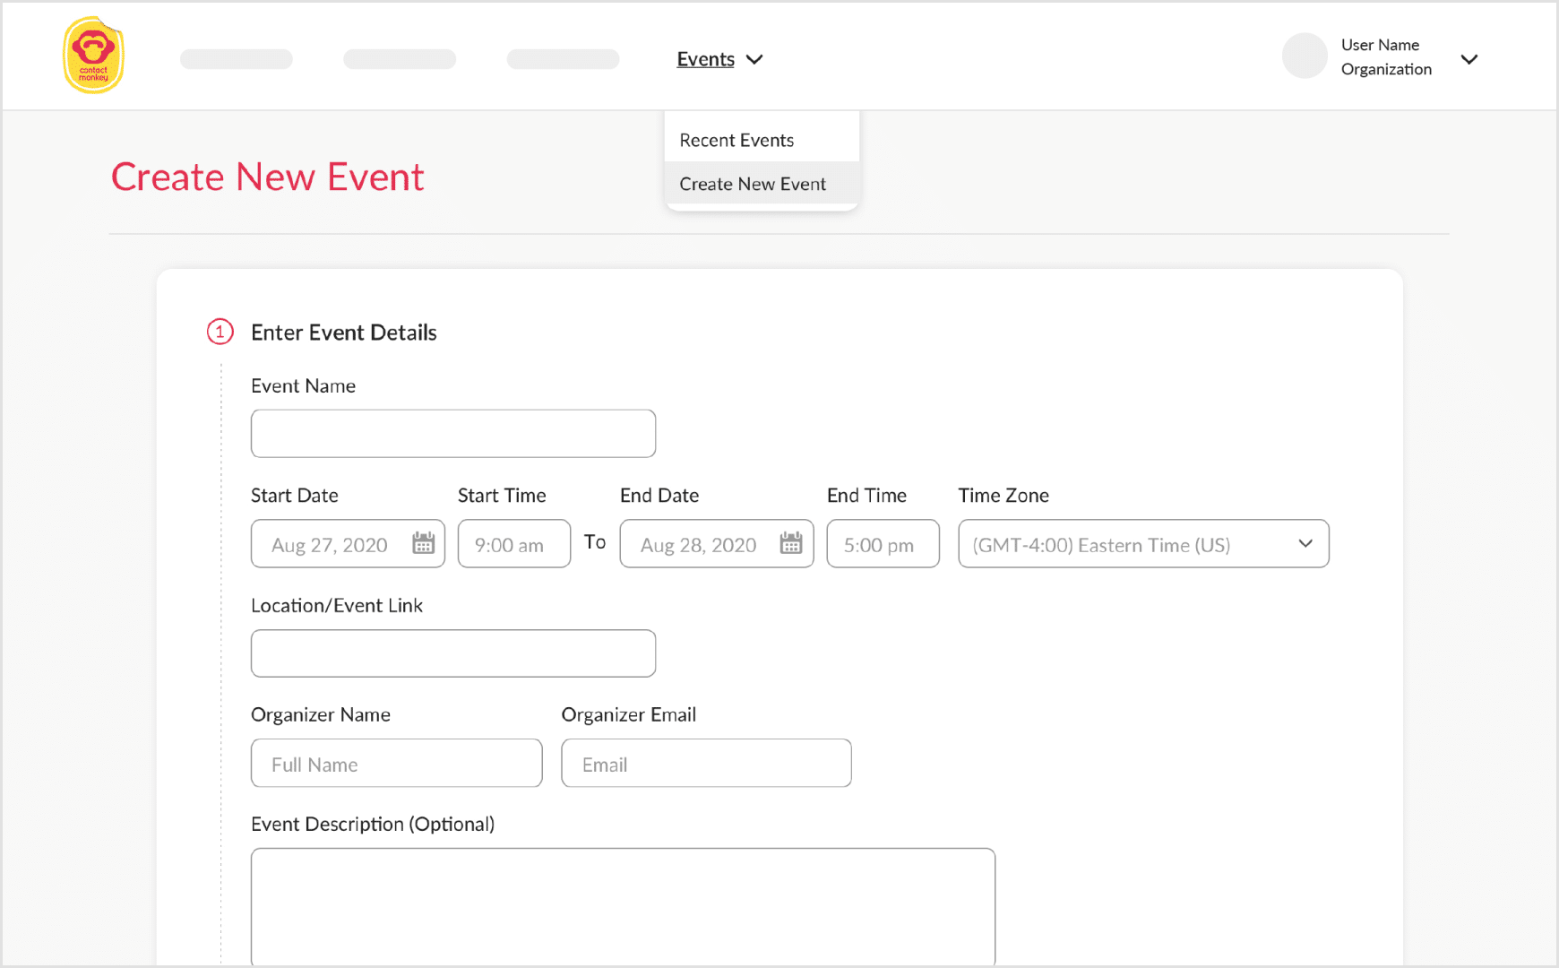Open the Start Date calendar icon
1559x968 pixels.
(x=424, y=543)
